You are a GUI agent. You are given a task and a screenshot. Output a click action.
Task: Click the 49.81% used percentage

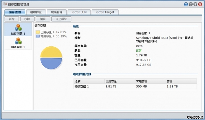tap(61, 32)
